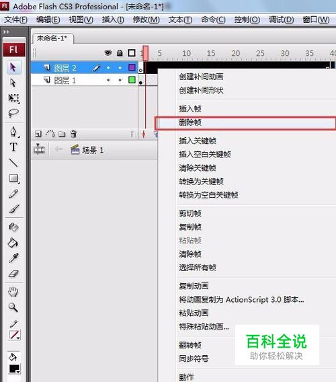Click the black fill color swatch
336x382 pixels.
(x=14, y=369)
